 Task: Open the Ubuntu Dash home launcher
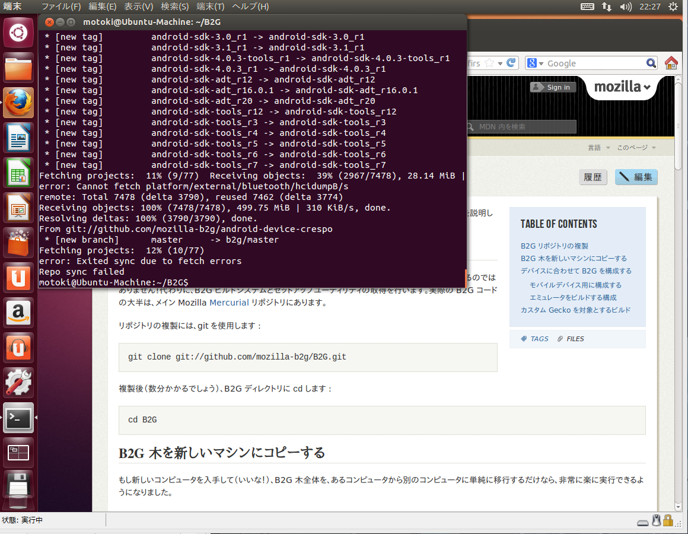coord(18,33)
